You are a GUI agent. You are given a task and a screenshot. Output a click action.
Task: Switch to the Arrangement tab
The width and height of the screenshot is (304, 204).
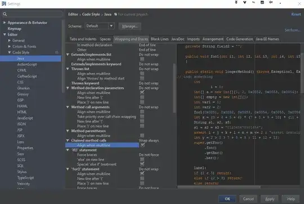click(x=213, y=39)
